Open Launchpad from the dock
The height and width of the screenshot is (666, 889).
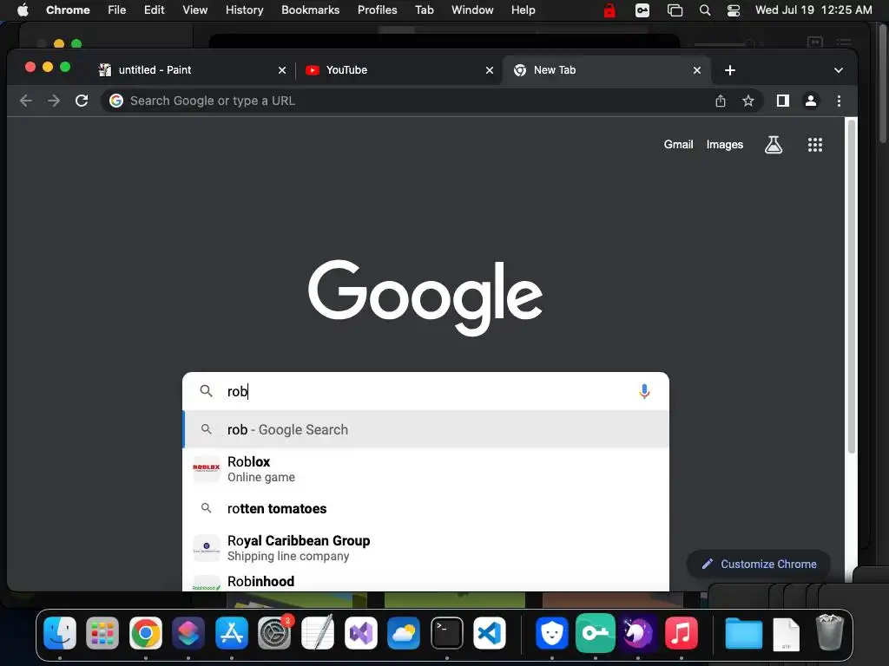pos(102,632)
